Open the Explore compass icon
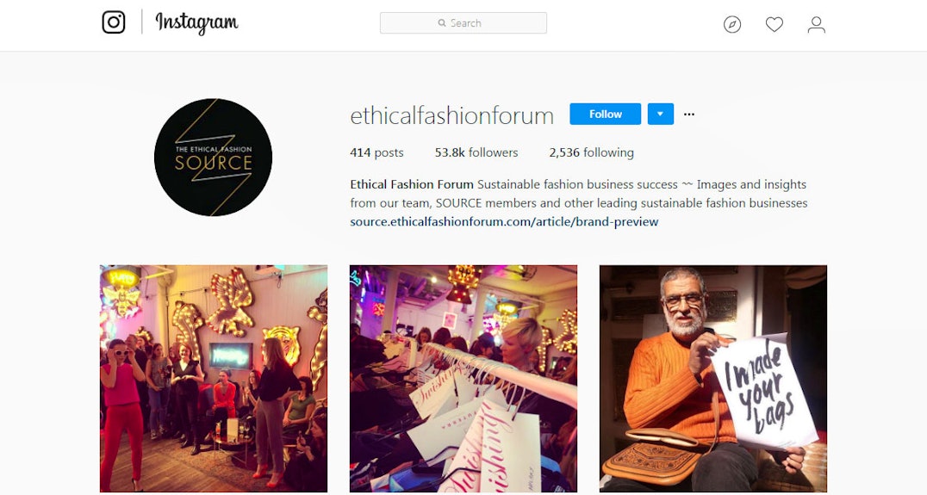 click(732, 24)
